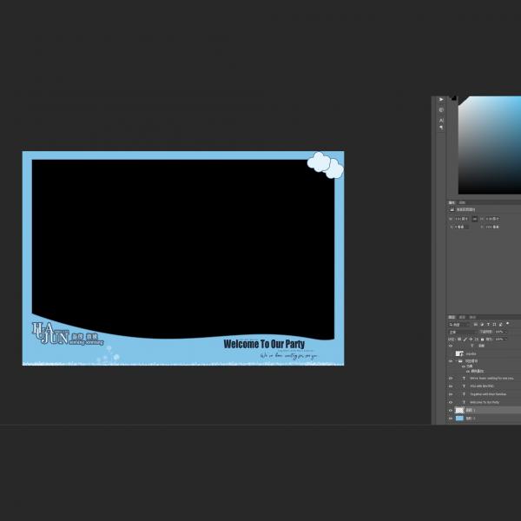Click the layer opacity value field

coord(499,332)
